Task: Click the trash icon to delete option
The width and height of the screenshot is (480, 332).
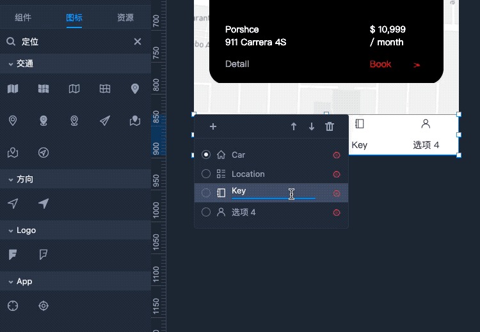Action: [330, 126]
